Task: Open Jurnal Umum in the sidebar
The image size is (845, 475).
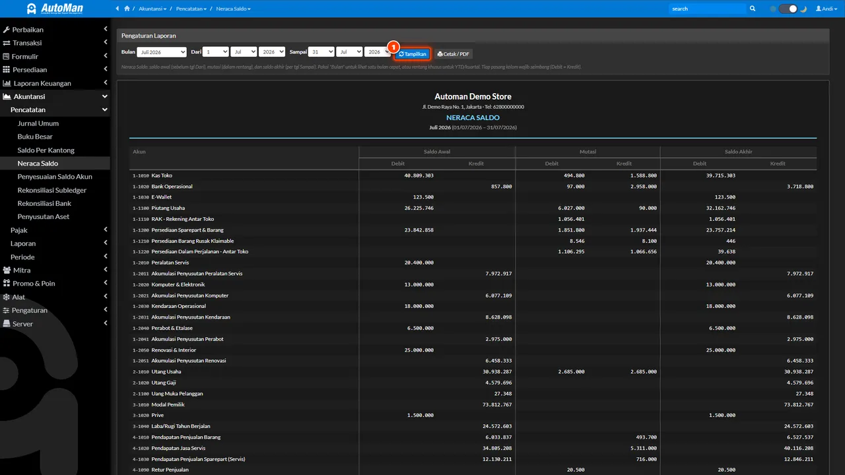Action: pyautogui.click(x=55, y=123)
